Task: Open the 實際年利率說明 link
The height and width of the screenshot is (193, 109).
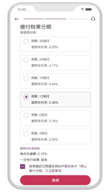Action: 30,149
